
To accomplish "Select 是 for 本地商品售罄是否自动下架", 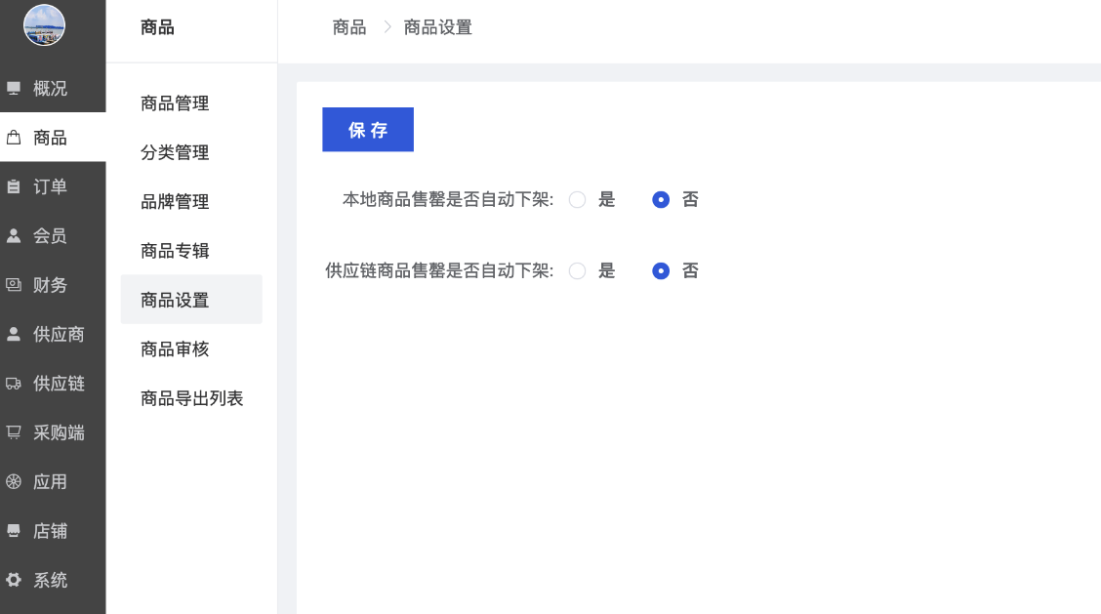I will pos(578,200).
